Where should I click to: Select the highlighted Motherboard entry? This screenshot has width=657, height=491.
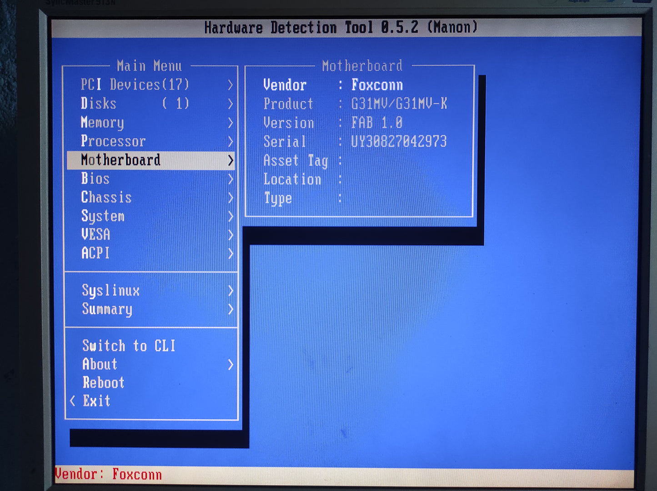[120, 160]
